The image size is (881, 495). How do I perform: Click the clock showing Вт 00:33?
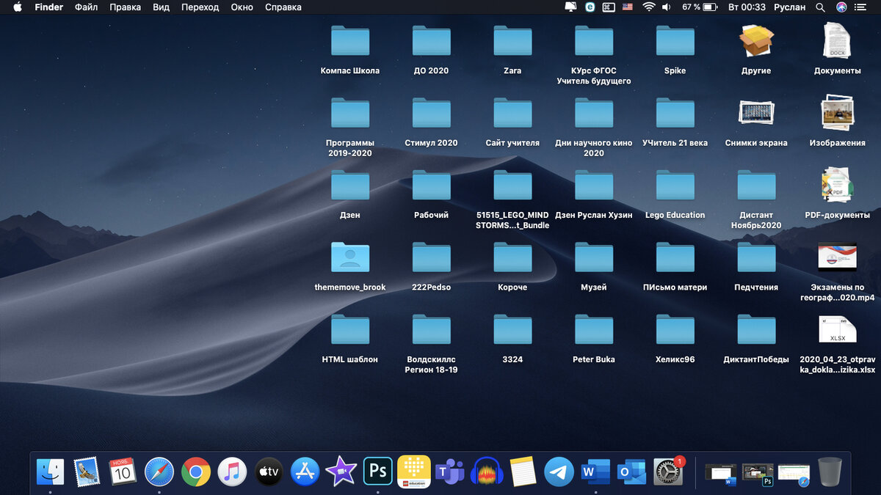point(747,7)
